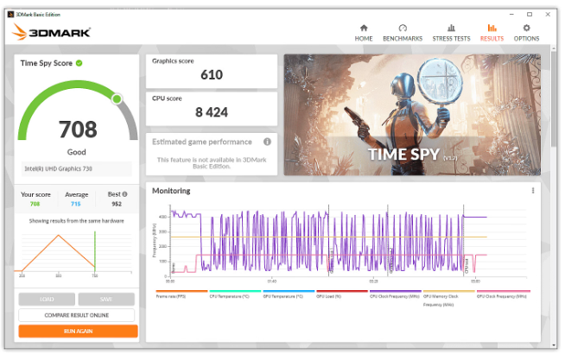Click the info icon beside Best
This screenshot has height=354, width=565.
click(124, 194)
